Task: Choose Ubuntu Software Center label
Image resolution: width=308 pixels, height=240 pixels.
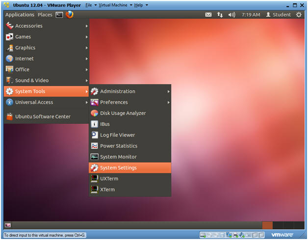Action: click(x=43, y=117)
